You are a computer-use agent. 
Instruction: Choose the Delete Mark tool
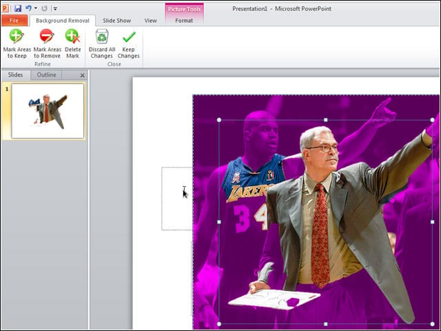[x=72, y=44]
